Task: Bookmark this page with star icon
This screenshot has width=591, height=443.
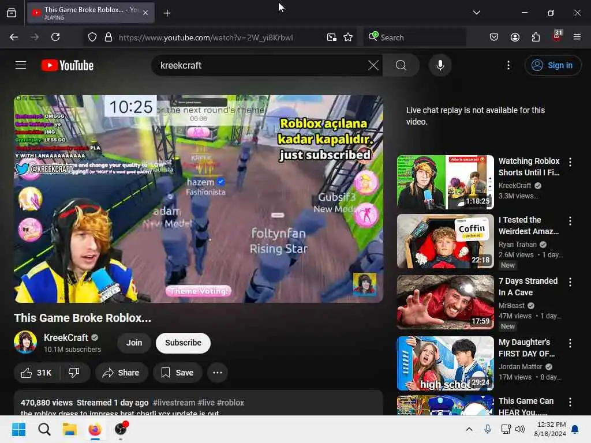Action: (348, 37)
